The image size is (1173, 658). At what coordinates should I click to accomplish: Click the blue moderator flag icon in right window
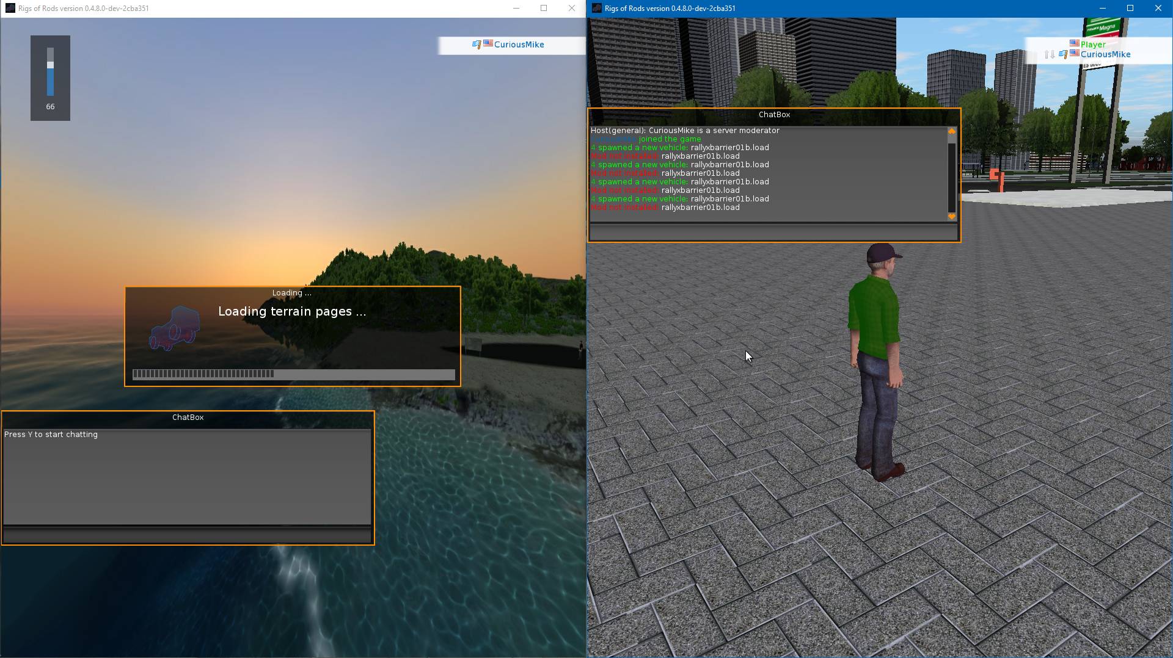pyautogui.click(x=1063, y=54)
